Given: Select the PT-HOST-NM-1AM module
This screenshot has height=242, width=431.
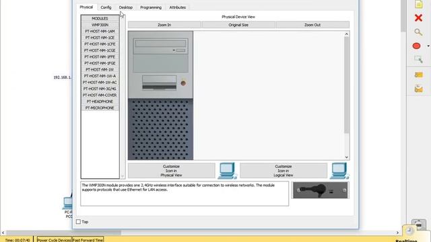Looking at the screenshot, I should coord(100,32).
